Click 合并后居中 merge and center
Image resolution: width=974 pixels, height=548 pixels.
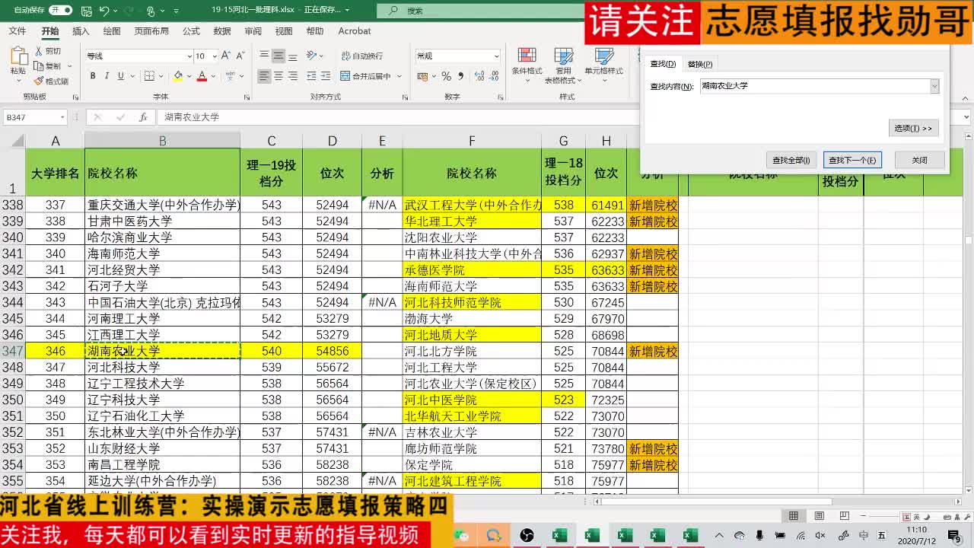(365, 76)
